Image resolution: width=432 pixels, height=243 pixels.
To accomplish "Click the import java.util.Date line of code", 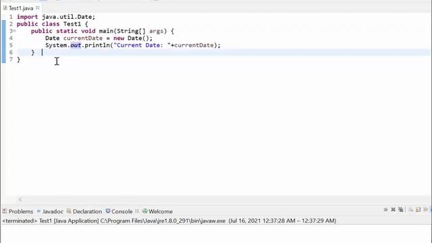I will pos(56,17).
